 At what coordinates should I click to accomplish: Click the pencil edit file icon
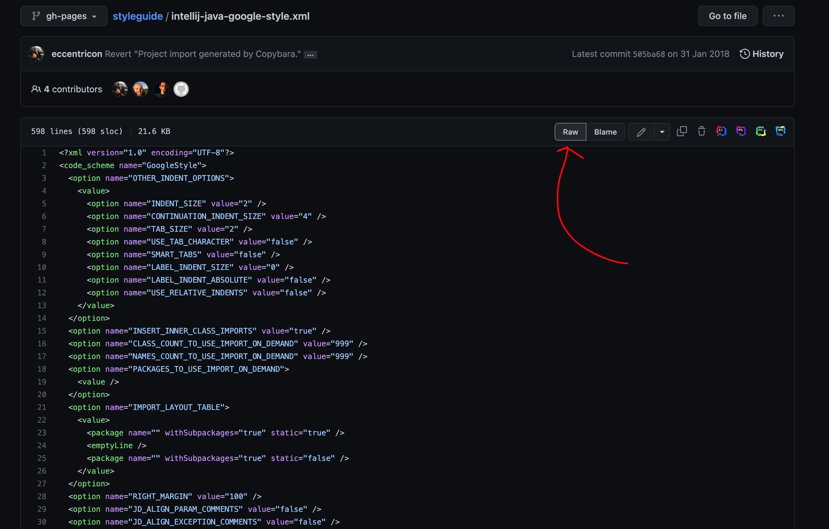pos(641,132)
